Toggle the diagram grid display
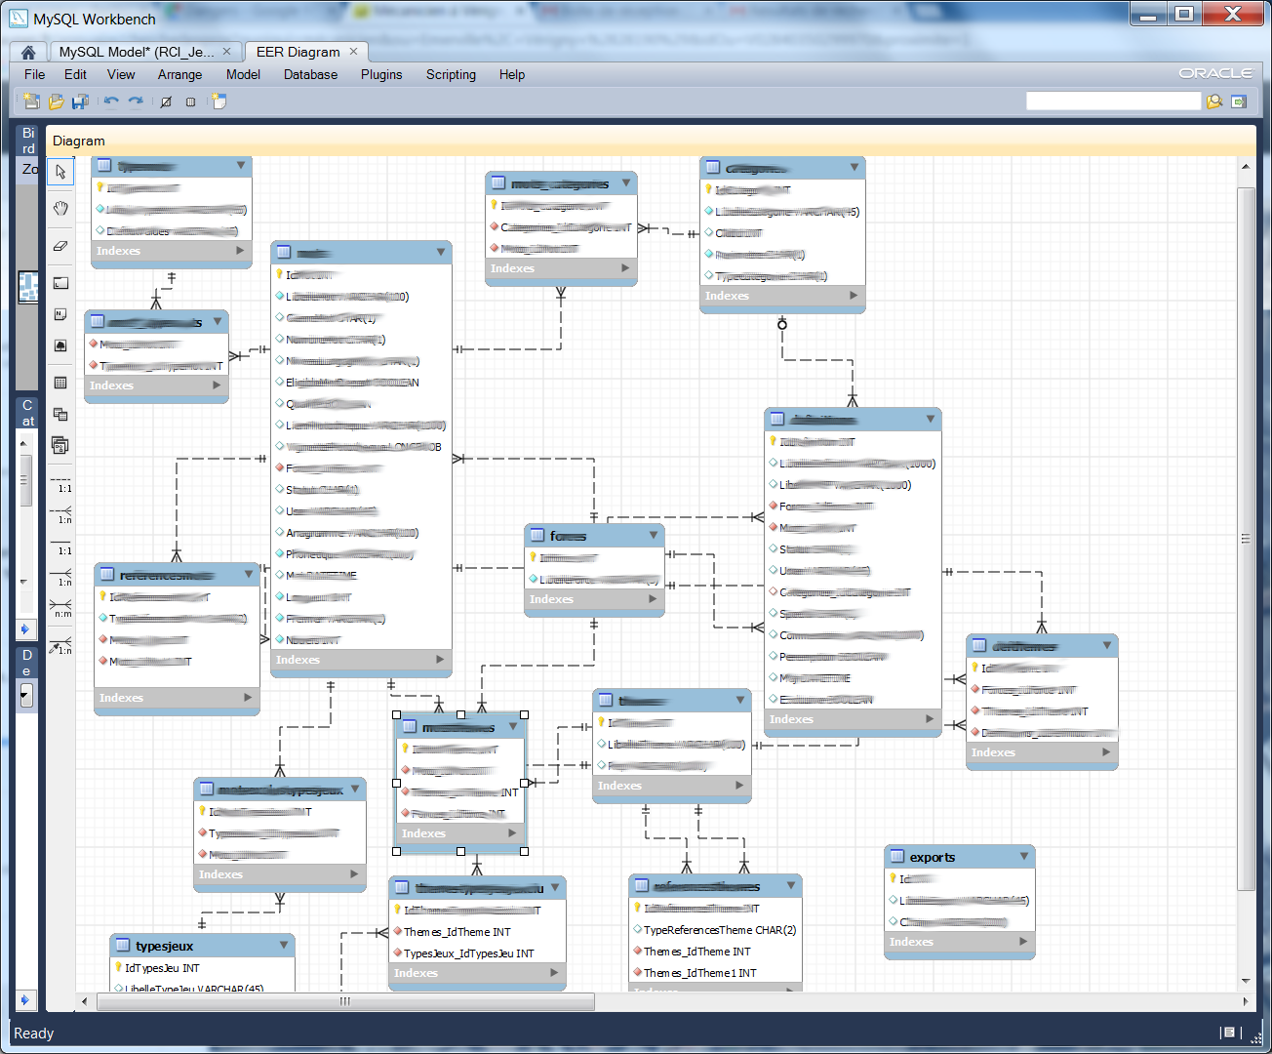Image resolution: width=1272 pixels, height=1054 pixels. tap(166, 101)
